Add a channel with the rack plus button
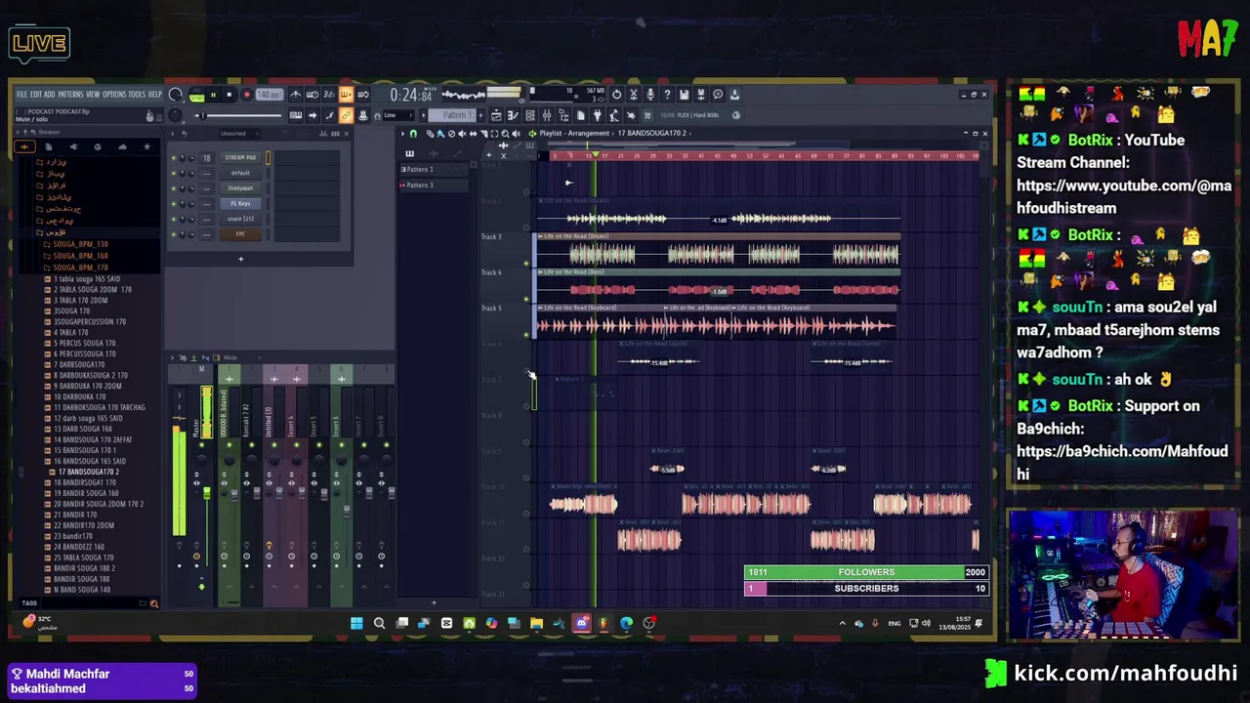This screenshot has width=1250, height=703. click(x=241, y=259)
